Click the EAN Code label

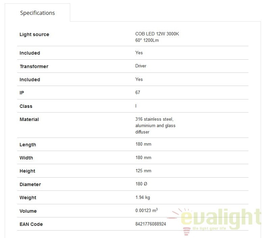click(31, 224)
